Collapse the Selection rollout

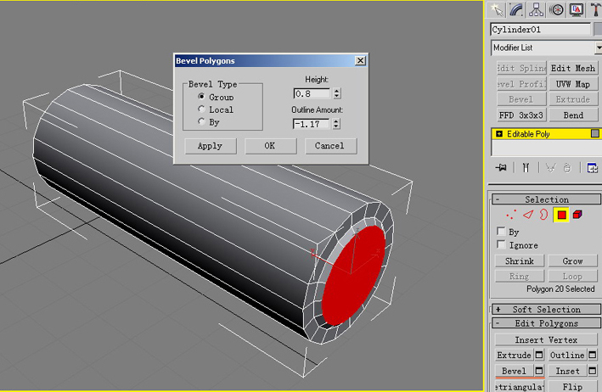(x=546, y=199)
